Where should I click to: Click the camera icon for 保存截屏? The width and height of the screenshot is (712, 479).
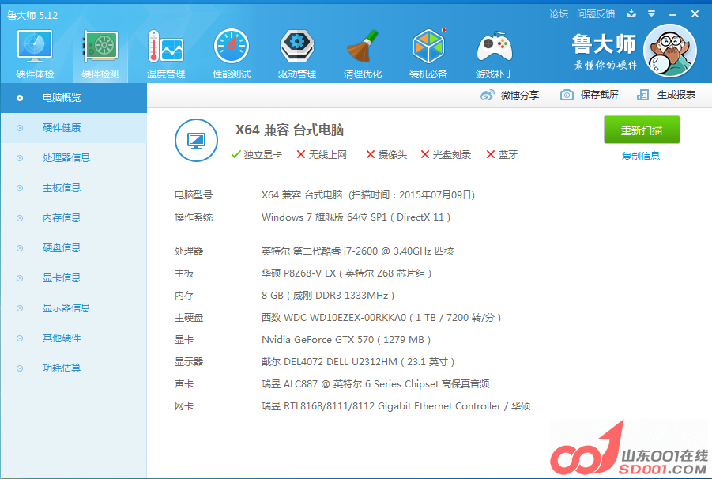tap(567, 95)
